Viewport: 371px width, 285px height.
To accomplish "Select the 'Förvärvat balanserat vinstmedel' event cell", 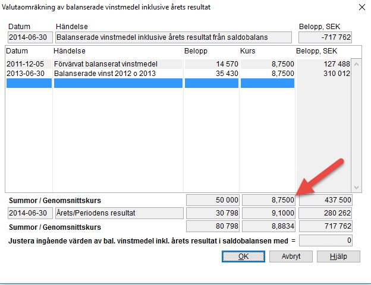I will coord(118,64).
